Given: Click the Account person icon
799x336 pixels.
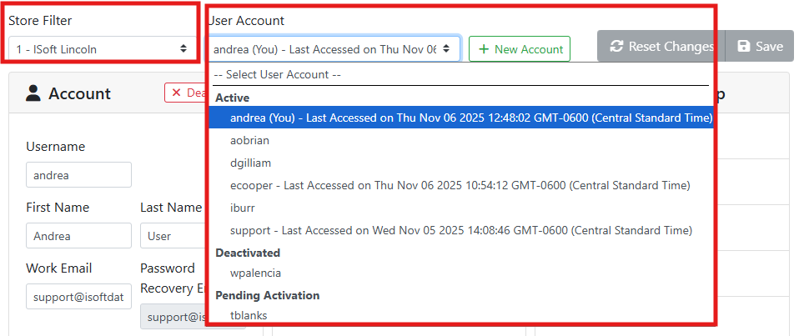Looking at the screenshot, I should click(x=33, y=93).
